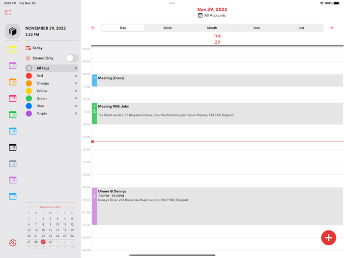Open the All Accounts selector
Viewport: 344px width, 258px height.
point(212,15)
